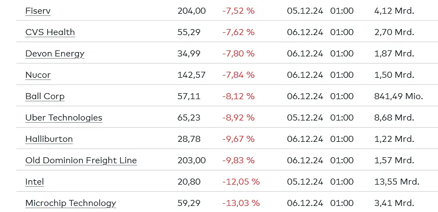
Task: Click Uber's market cap 8,68 Mrd.
Action: [394, 118]
